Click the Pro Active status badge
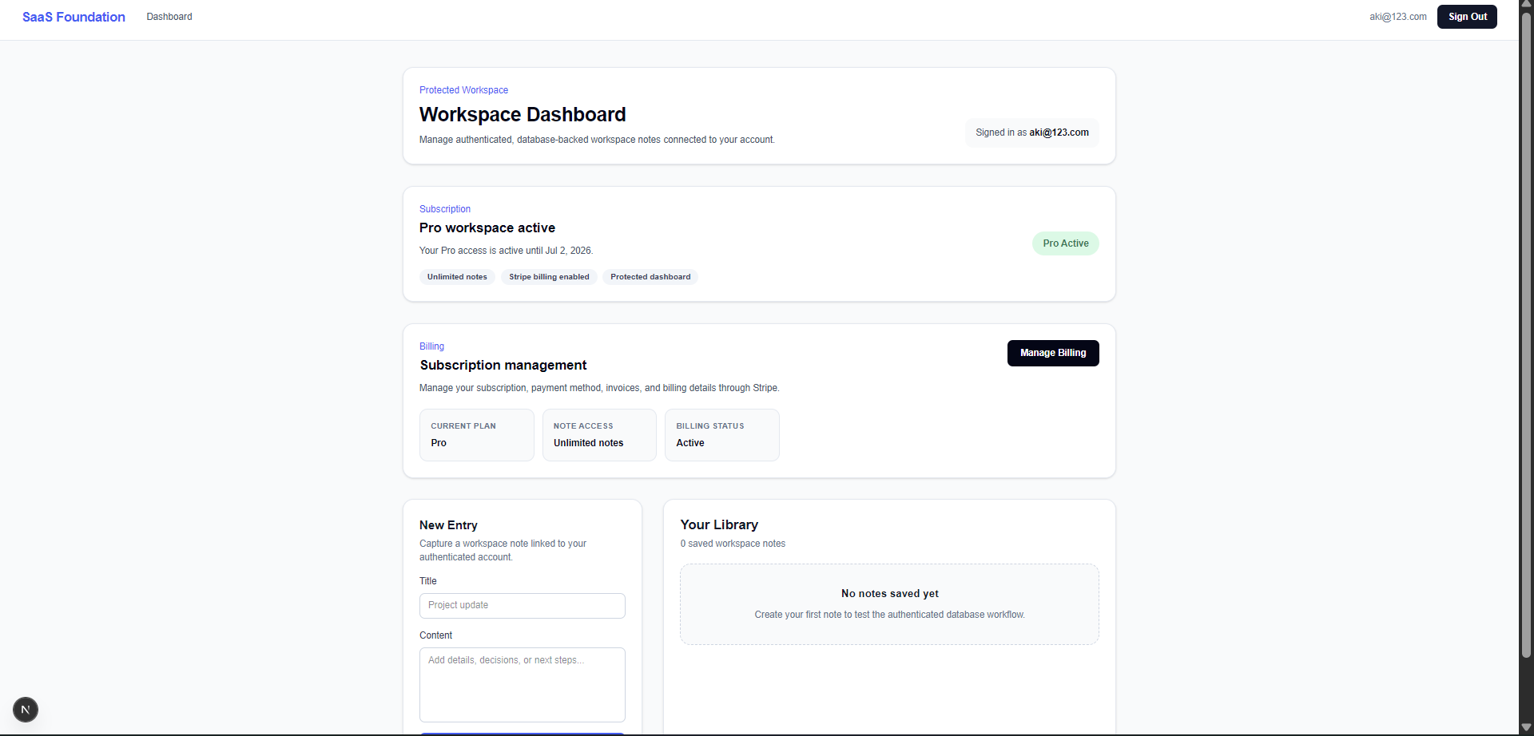Screen dimensions: 1534x736 click(x=1066, y=243)
